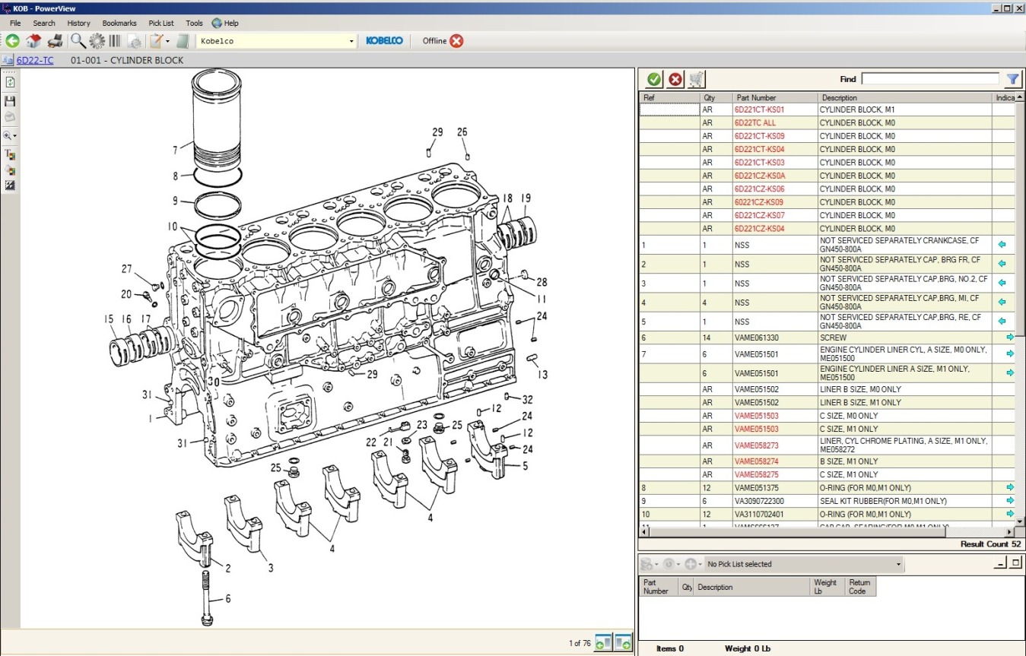Open the No Pick List selected dropdown

898,564
